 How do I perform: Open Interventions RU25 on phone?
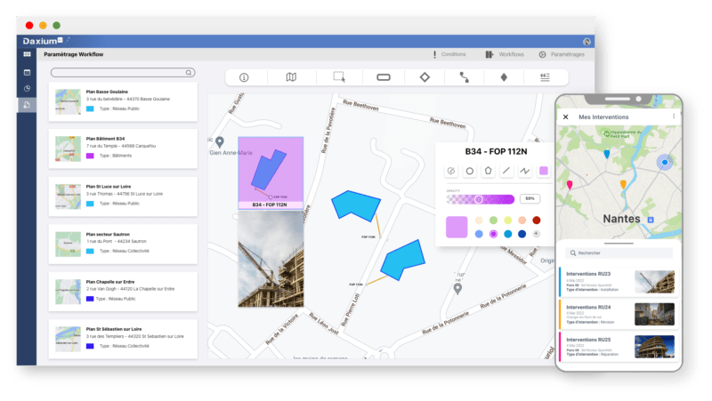tap(619, 347)
